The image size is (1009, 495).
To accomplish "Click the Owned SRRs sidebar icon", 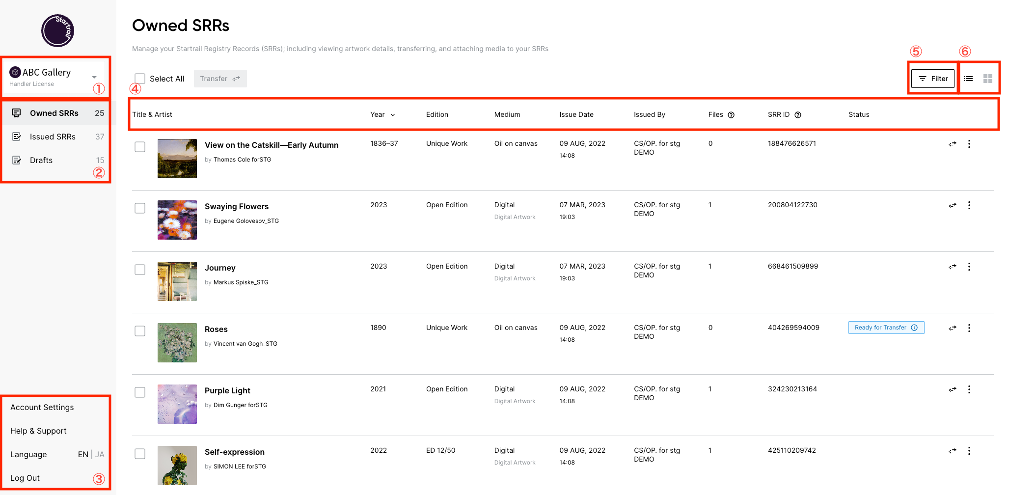I will coord(16,113).
